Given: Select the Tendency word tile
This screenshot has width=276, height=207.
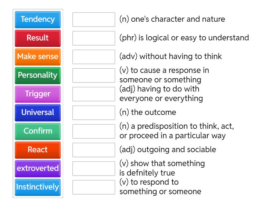Looking at the screenshot, I should 37,20.
